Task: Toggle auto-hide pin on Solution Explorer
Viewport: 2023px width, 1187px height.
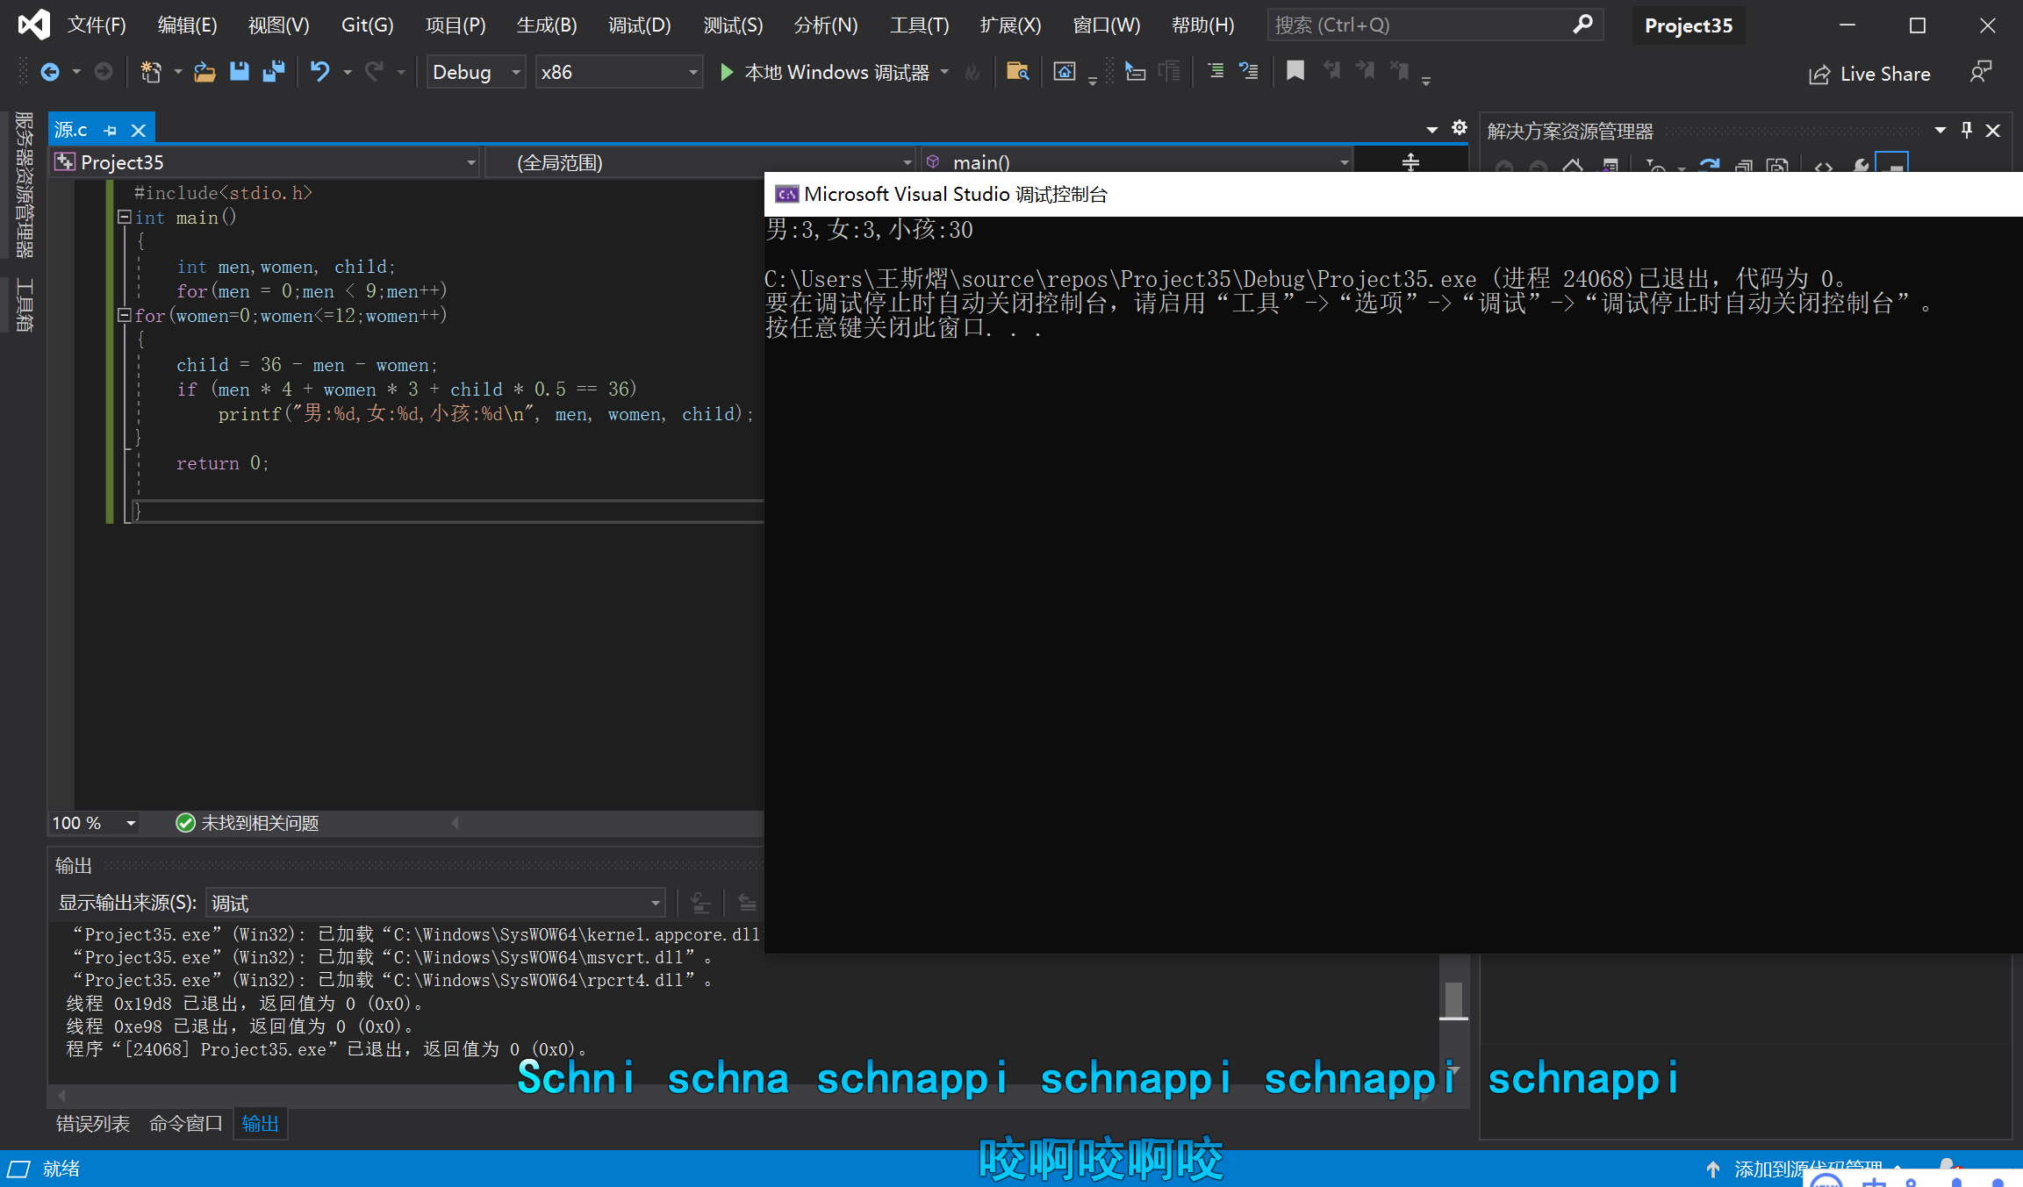Action: (1967, 131)
